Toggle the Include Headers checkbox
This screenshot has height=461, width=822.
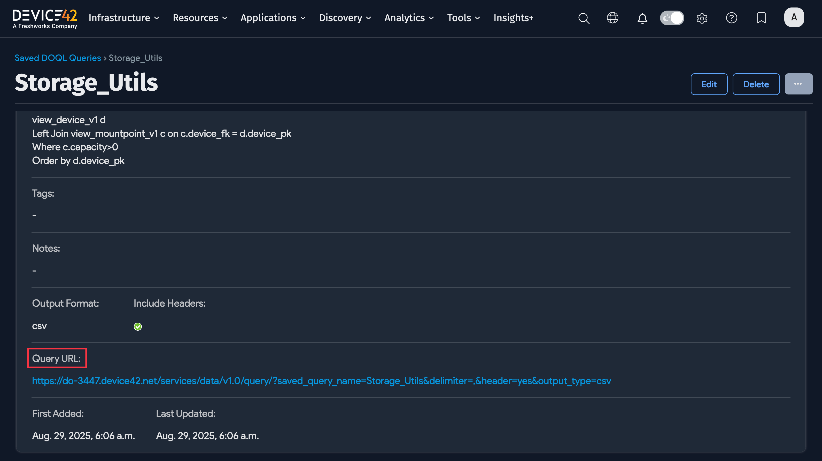tap(137, 326)
